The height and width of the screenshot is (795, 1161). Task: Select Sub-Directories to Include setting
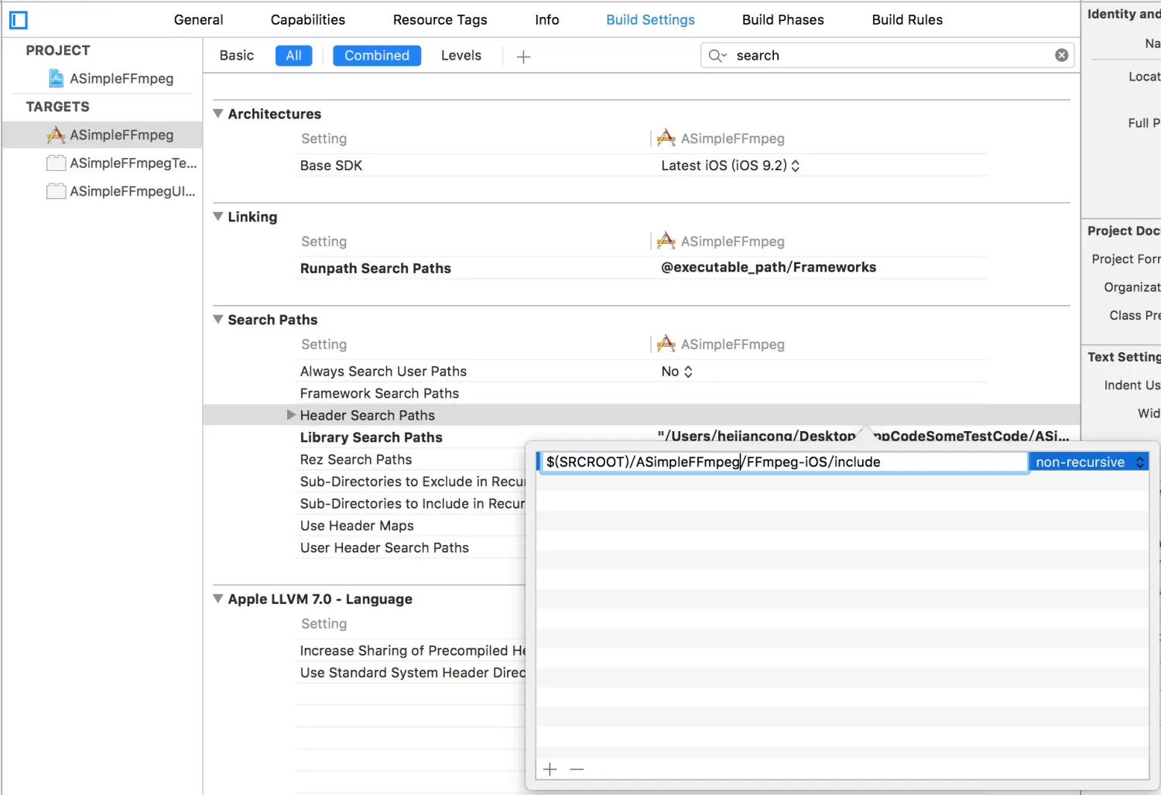click(x=413, y=504)
